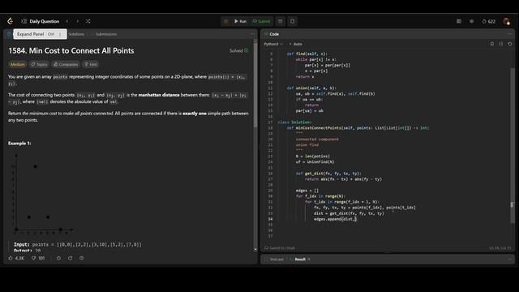Image resolution: width=519 pixels, height=292 pixels.
Task: Click the 'class Solution:' code line
Action: click(x=294, y=122)
